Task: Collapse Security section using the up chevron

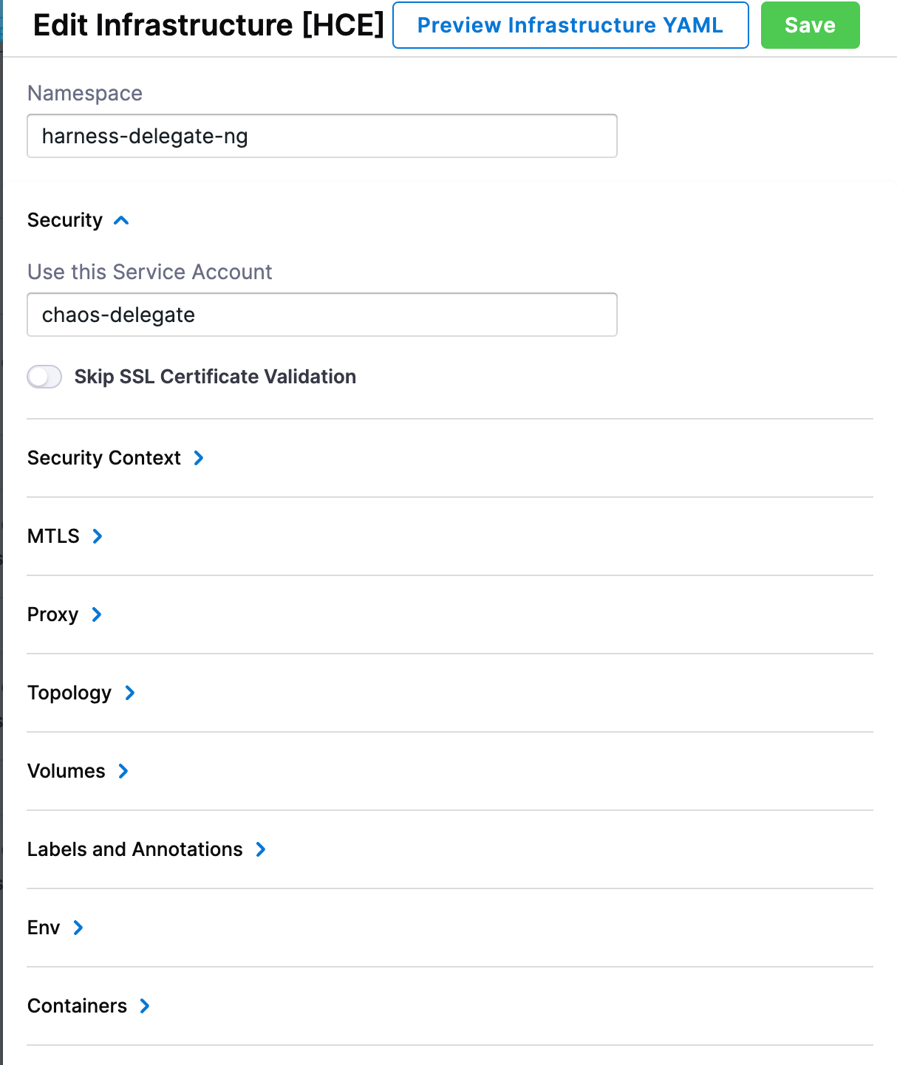Action: coord(122,220)
